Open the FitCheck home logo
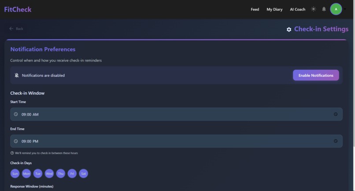The height and width of the screenshot is (191, 355). pos(18,9)
